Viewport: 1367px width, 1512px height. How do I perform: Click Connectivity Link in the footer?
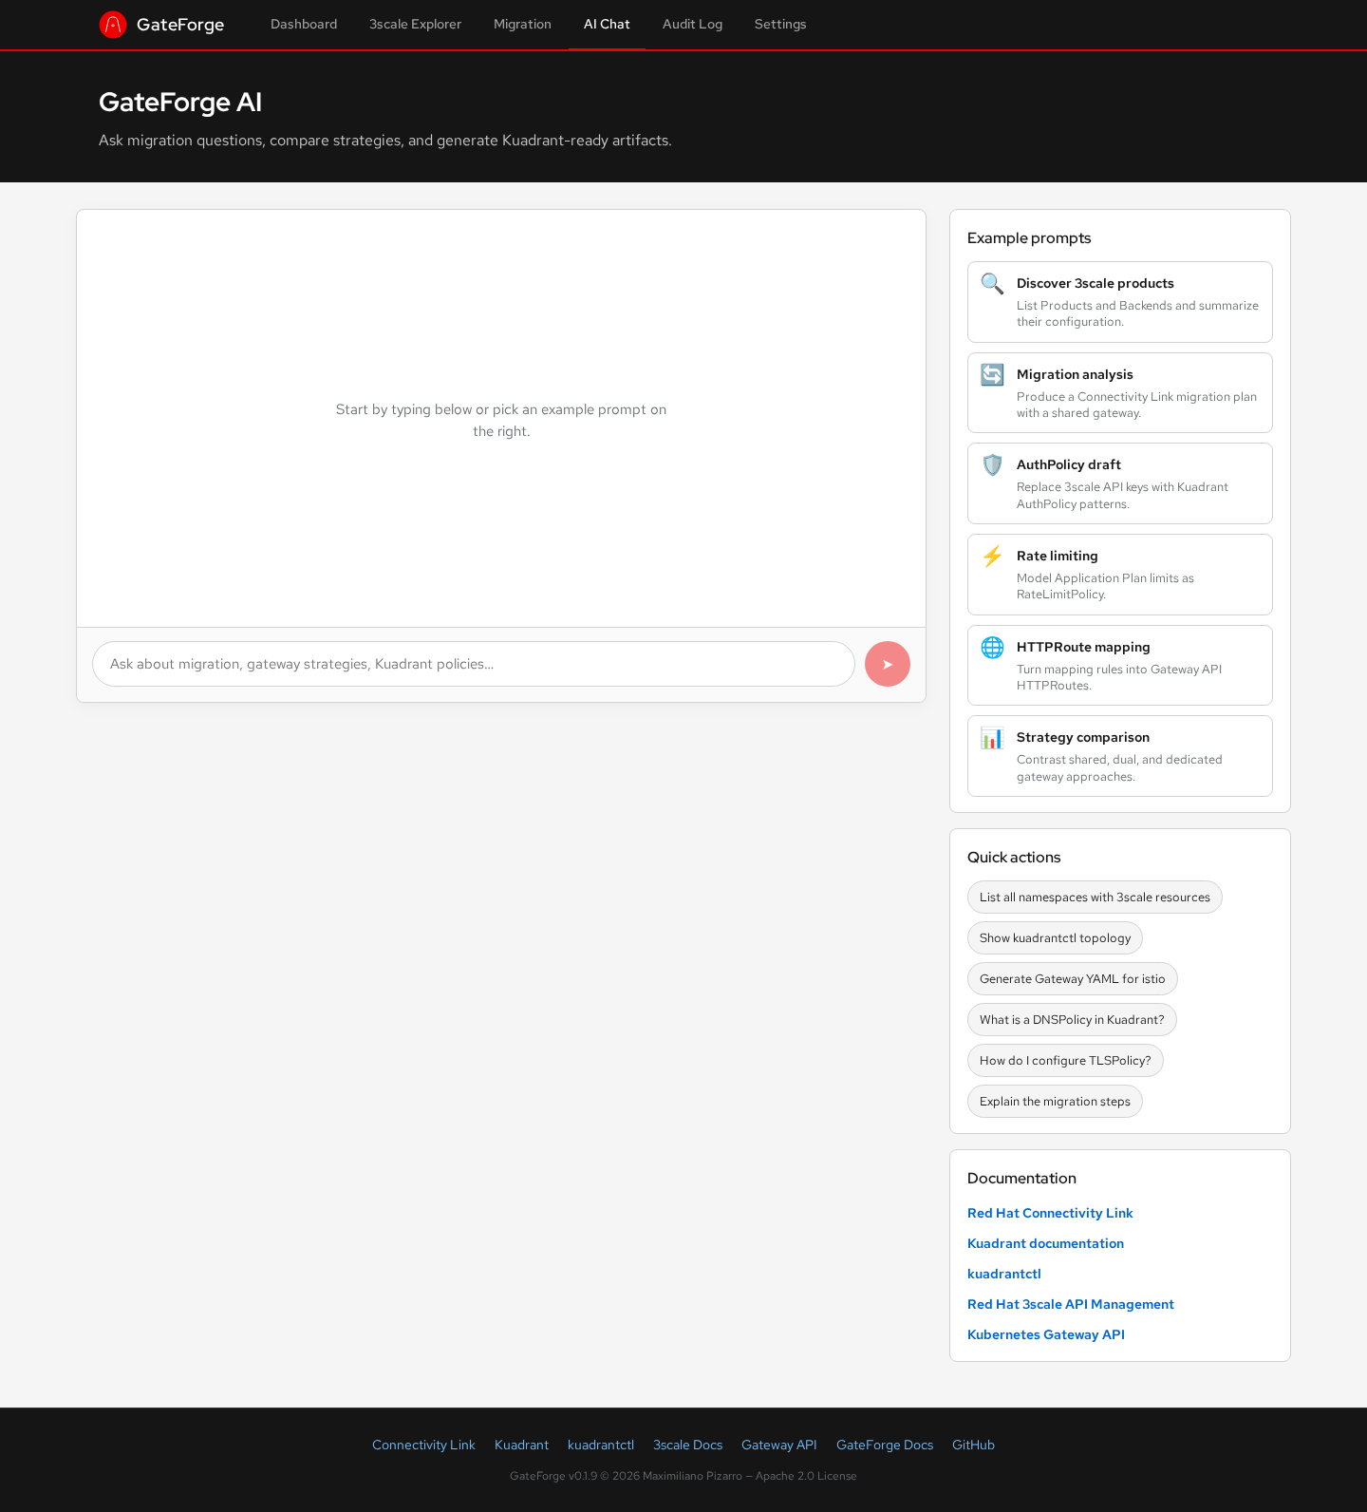tap(423, 1445)
